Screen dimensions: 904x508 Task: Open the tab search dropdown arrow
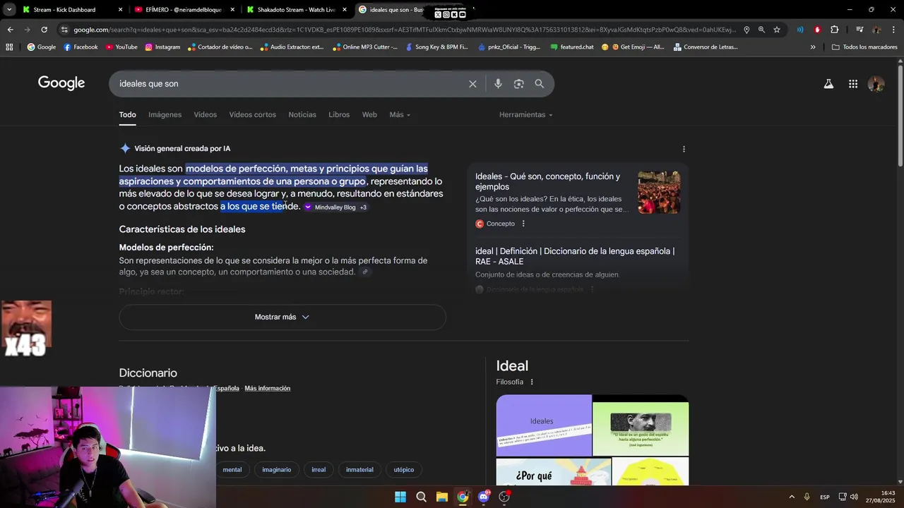pyautogui.click(x=9, y=10)
